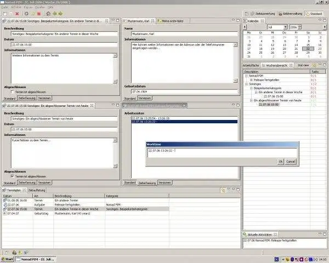Open the Aktivität menu

point(16,7)
